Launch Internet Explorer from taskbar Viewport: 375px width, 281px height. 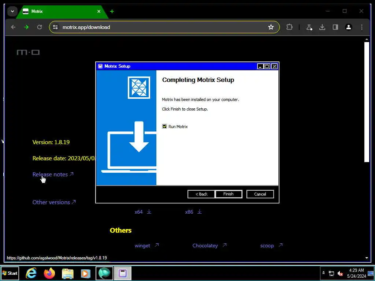[x=31, y=273]
